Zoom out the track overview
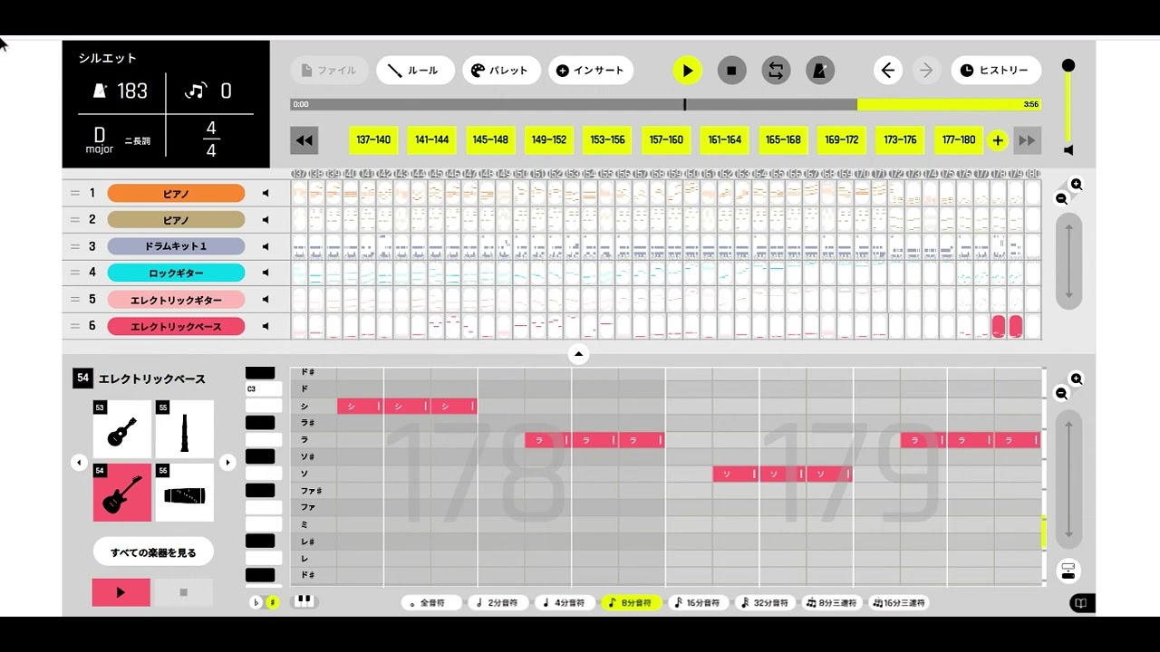The image size is (1160, 652). [1061, 198]
